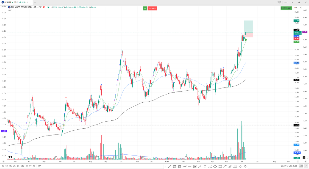This screenshot has width=309, height=169.
Task: Set range to 1M
Action: tap(11, 166)
